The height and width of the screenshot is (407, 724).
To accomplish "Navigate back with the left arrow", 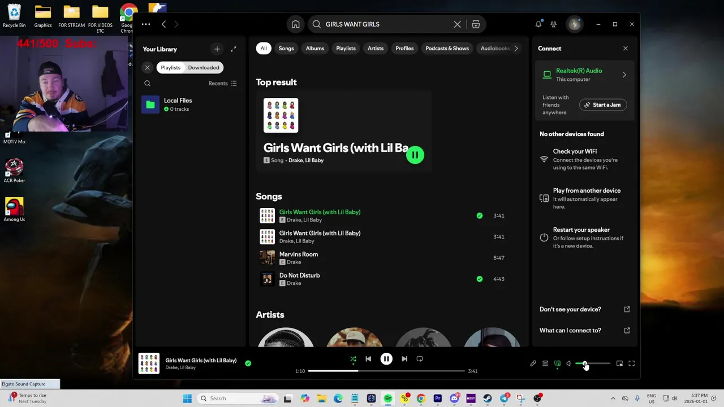I will (163, 24).
